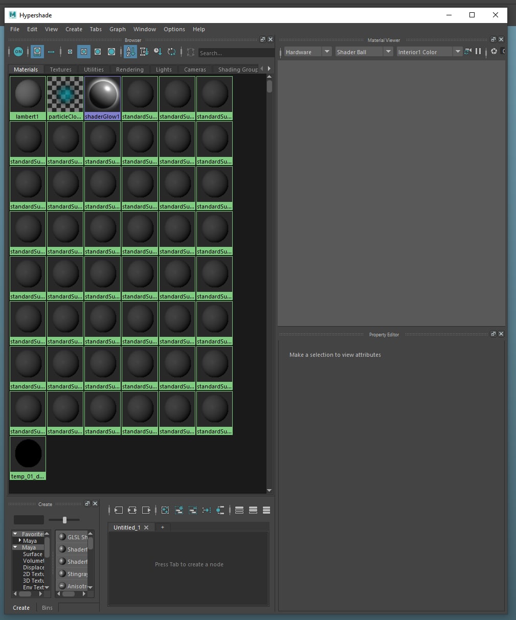
Task: Select medium swatches size icon
Action: point(84,52)
